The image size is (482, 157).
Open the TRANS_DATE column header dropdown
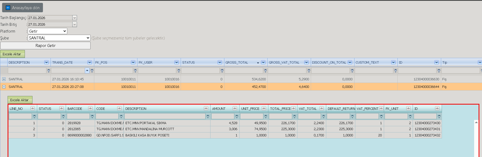click(90, 62)
